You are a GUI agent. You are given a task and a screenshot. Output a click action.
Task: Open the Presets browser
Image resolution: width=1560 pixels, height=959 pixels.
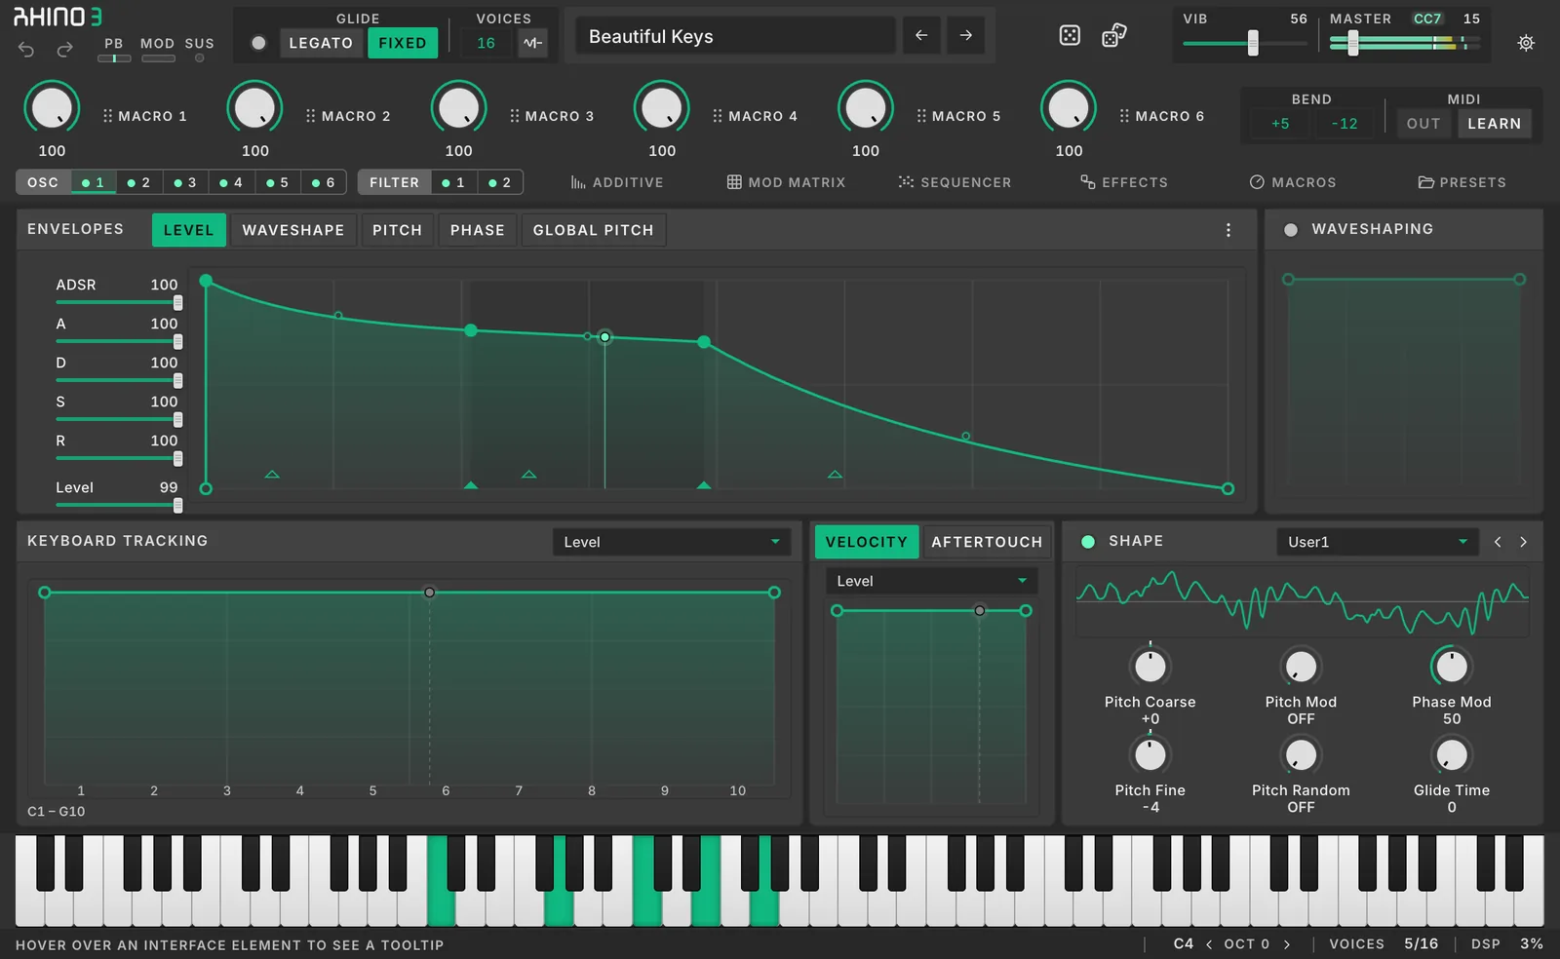(1462, 182)
